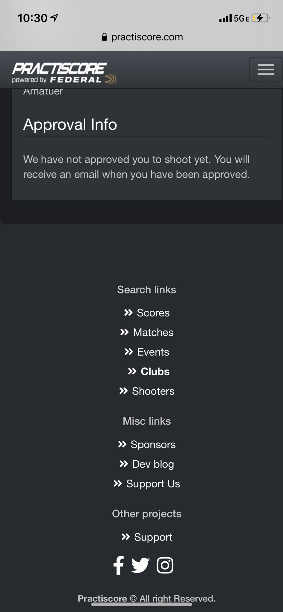283x612 pixels.
Task: Open the Dev blog link
Action: click(x=147, y=464)
